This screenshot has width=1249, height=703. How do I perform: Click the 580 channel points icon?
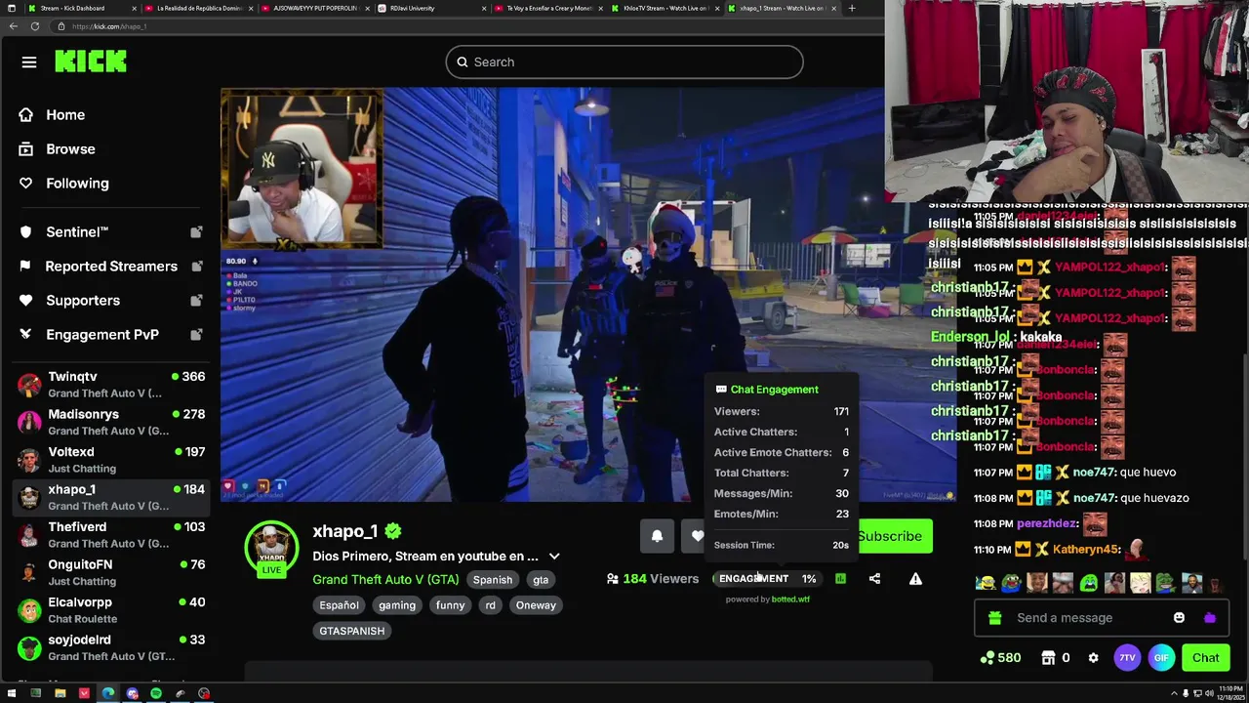(x=987, y=658)
